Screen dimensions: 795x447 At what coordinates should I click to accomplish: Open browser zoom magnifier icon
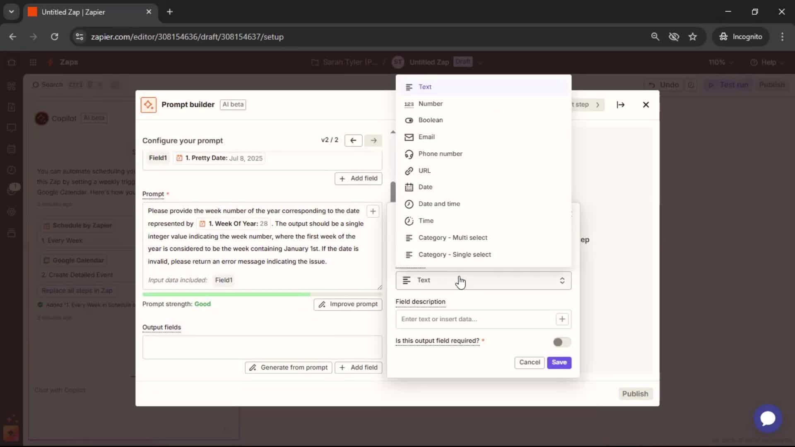click(655, 37)
